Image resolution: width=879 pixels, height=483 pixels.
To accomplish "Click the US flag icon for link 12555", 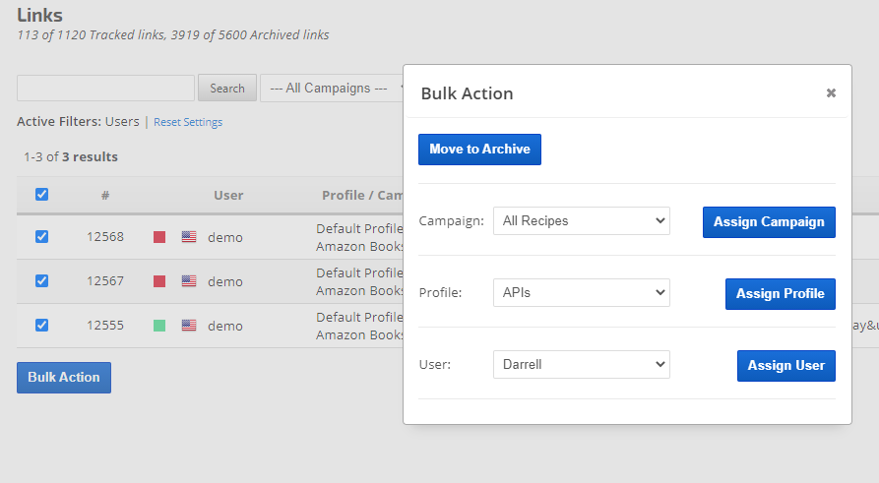I will pyautogui.click(x=189, y=326).
